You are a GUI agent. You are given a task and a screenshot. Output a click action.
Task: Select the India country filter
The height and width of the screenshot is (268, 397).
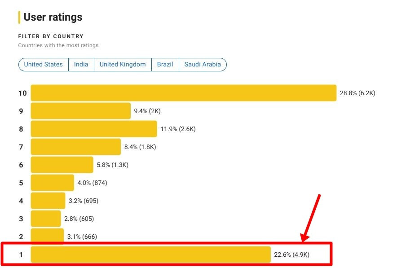point(81,64)
